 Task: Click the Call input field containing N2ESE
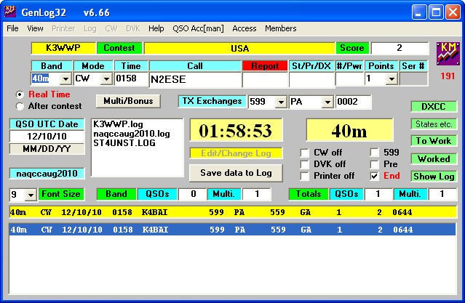tap(194, 78)
